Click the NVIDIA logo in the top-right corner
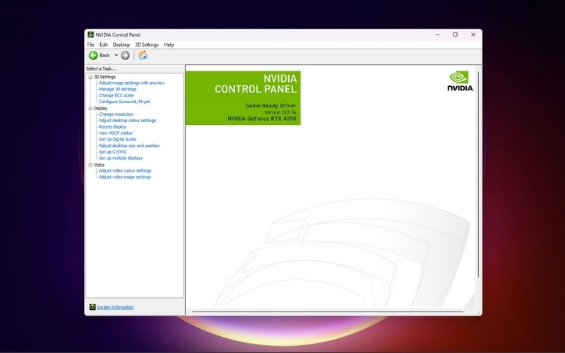Image resolution: width=565 pixels, height=353 pixels. (x=460, y=81)
